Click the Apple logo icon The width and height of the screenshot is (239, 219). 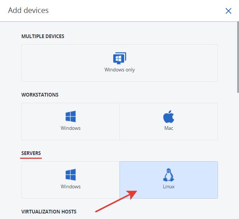coord(169,117)
